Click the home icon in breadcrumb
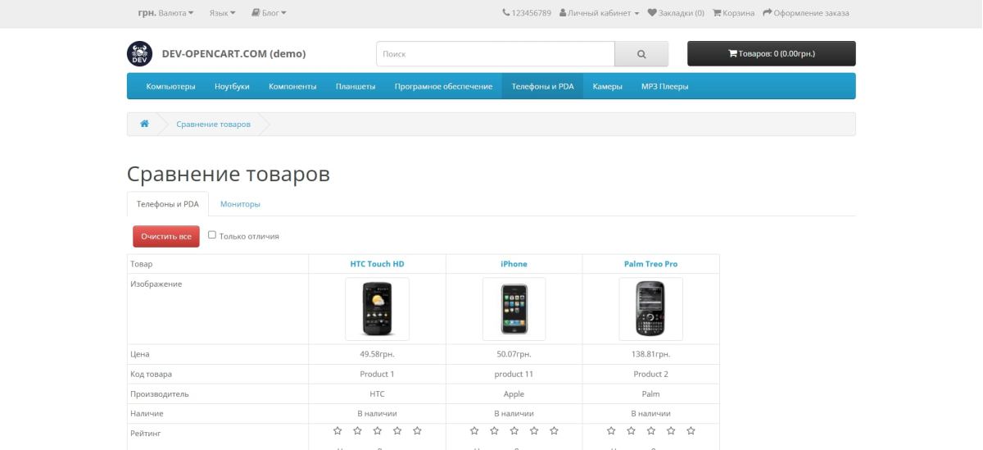983x450 pixels. 144,123
